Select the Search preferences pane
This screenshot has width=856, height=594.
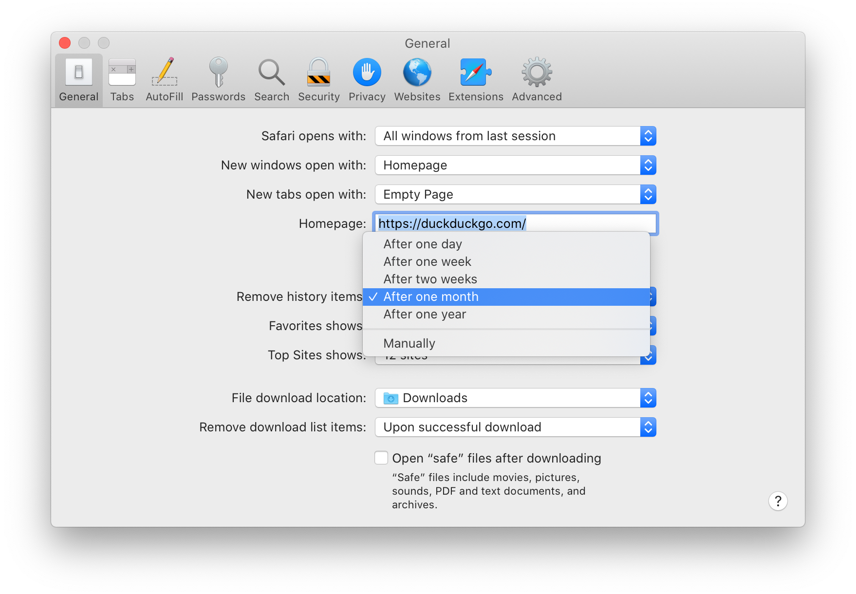(271, 78)
